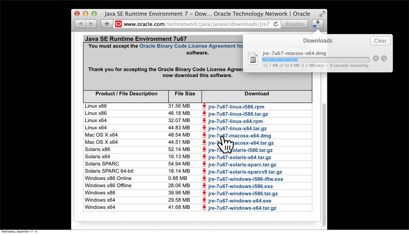Download jre-7u67-solaris-sparc.tar.gz link
This screenshot has height=234, width=409.
242,165
